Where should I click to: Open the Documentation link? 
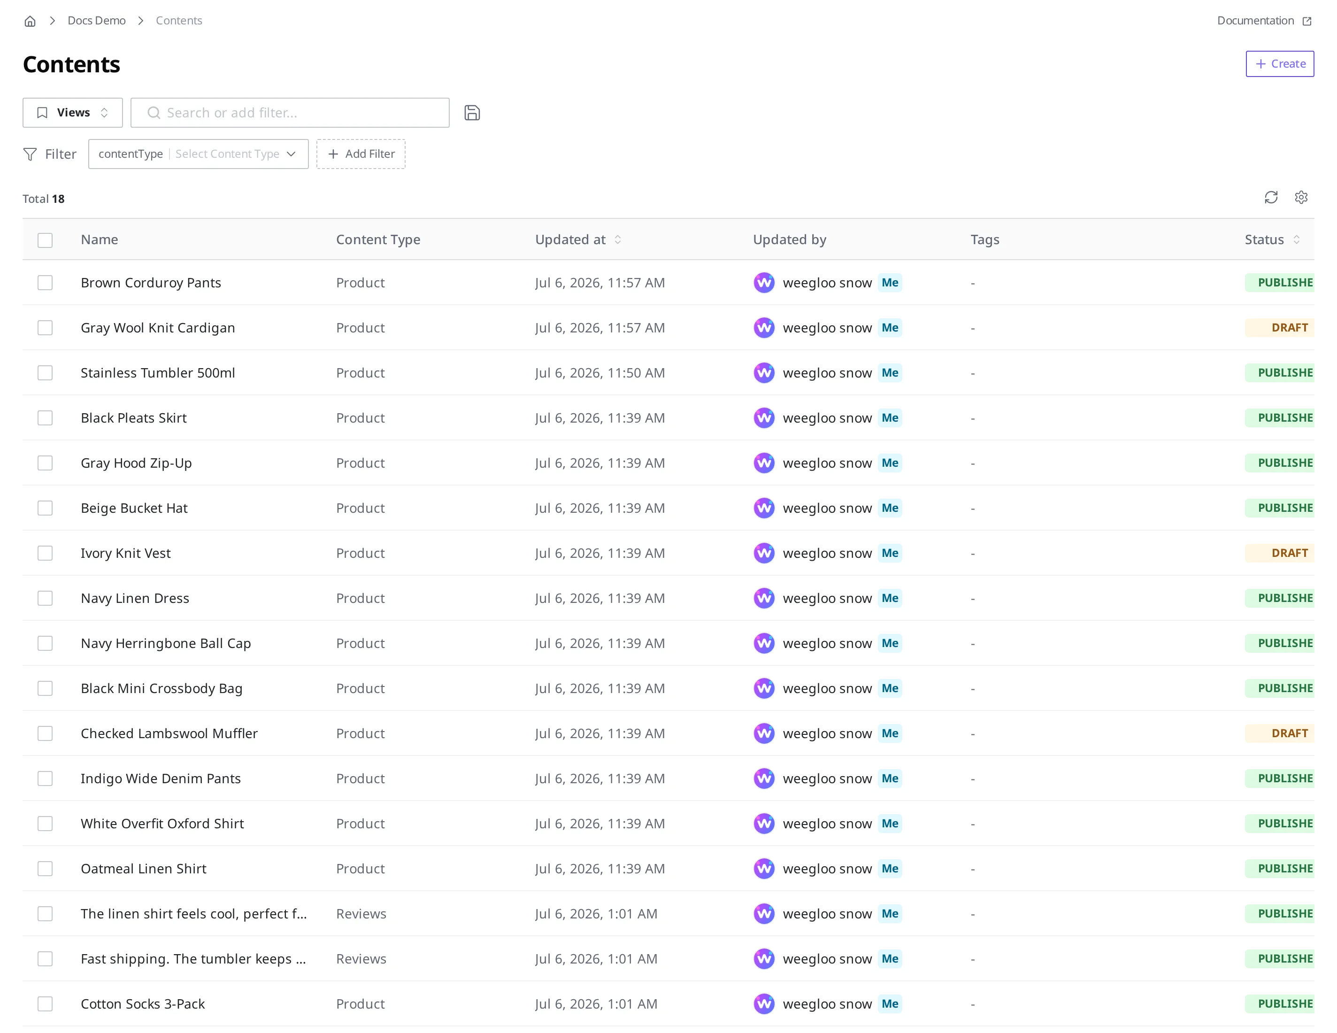(1264, 21)
